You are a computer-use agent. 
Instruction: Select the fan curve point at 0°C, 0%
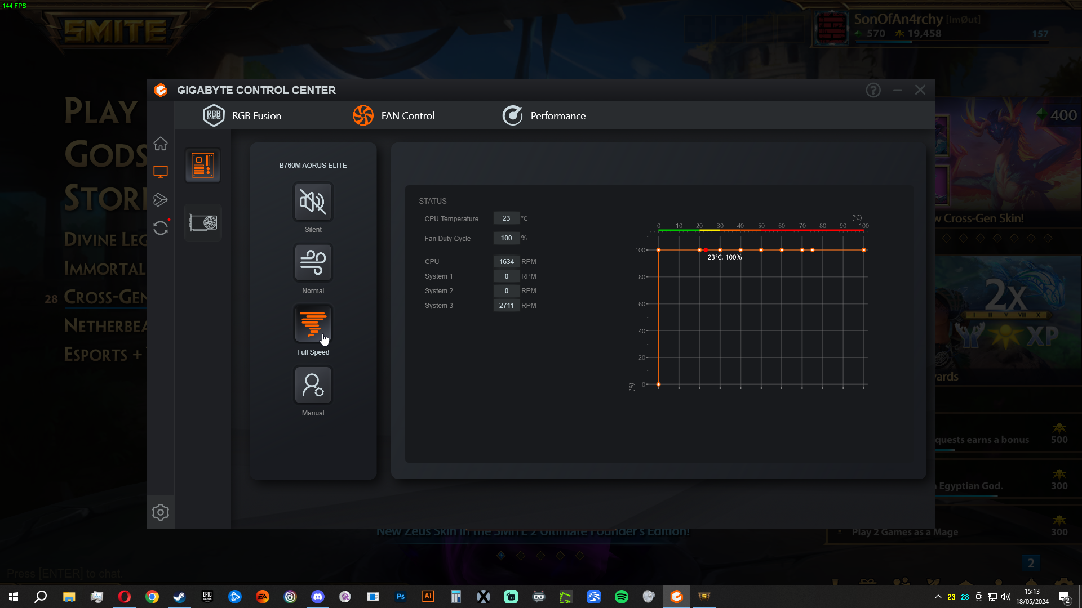click(658, 385)
